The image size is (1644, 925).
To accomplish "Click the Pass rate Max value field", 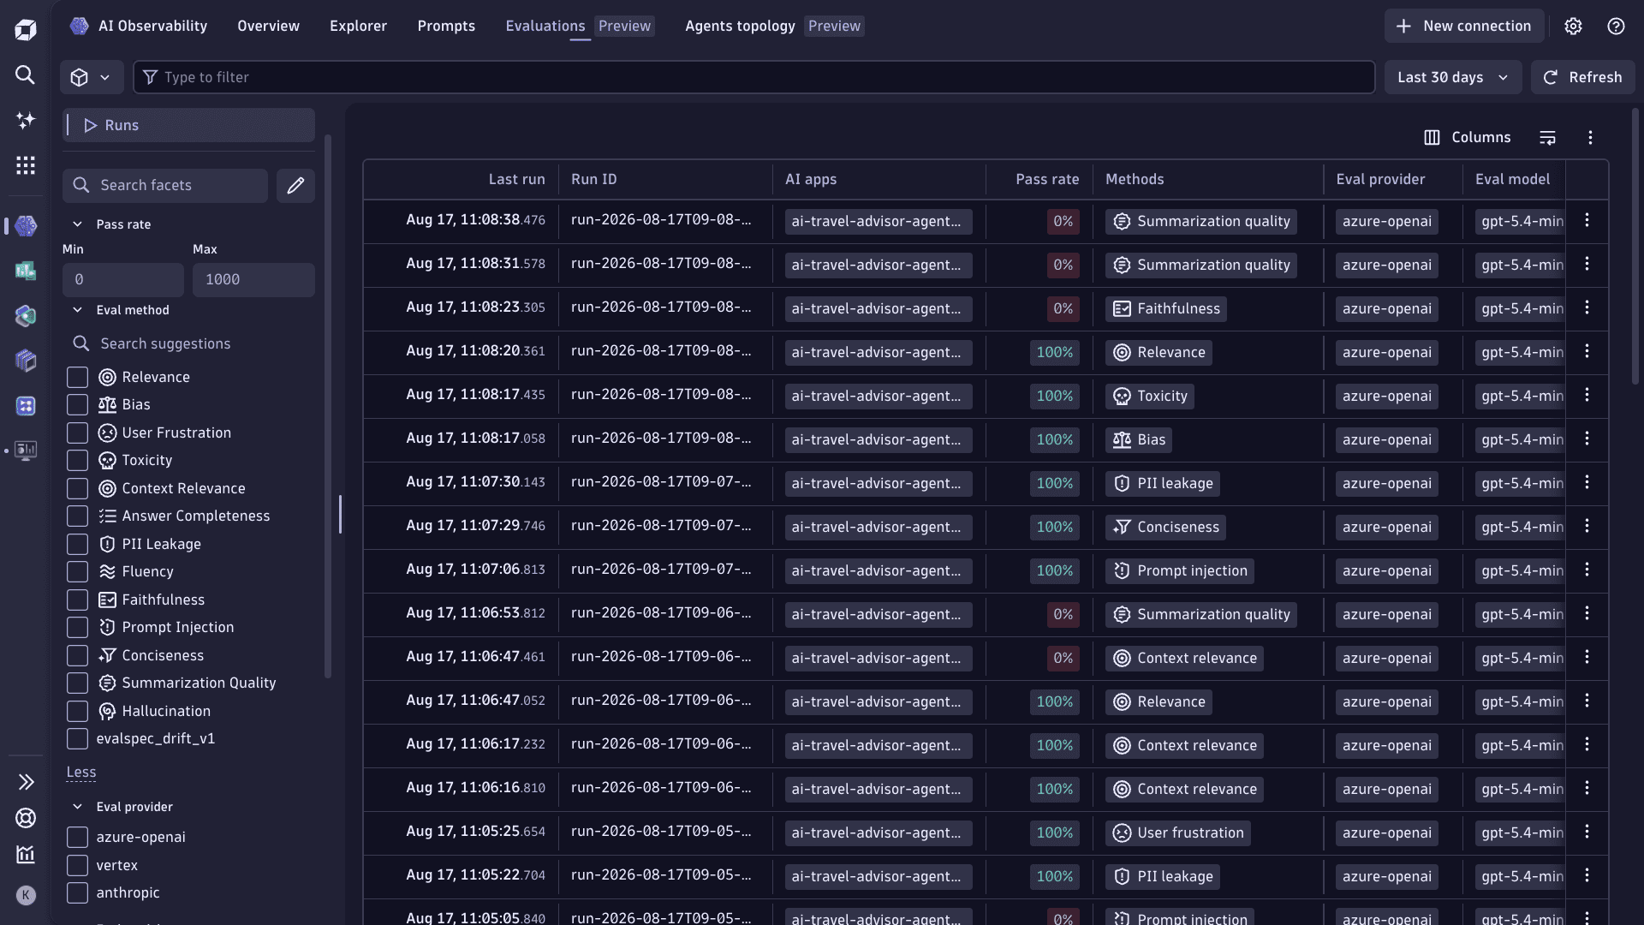I will (x=253, y=279).
